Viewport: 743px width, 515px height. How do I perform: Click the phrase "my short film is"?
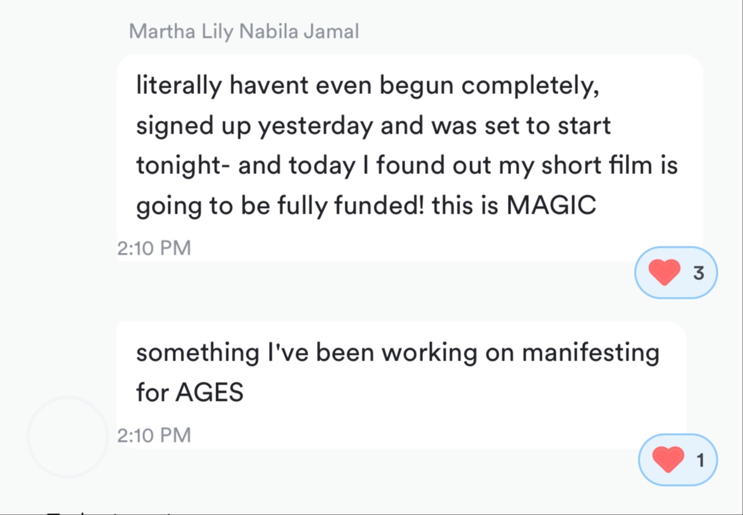tap(605, 166)
